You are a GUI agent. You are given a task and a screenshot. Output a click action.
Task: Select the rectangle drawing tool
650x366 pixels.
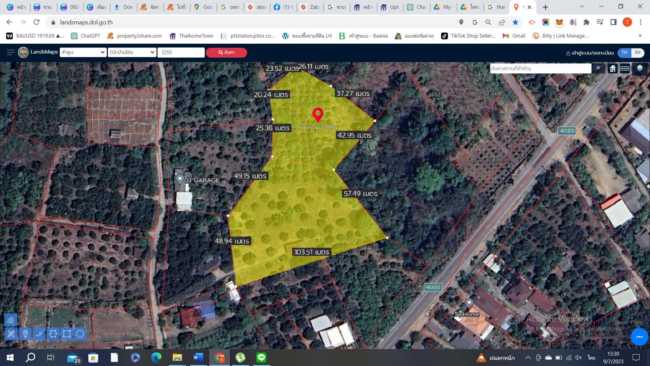67,334
